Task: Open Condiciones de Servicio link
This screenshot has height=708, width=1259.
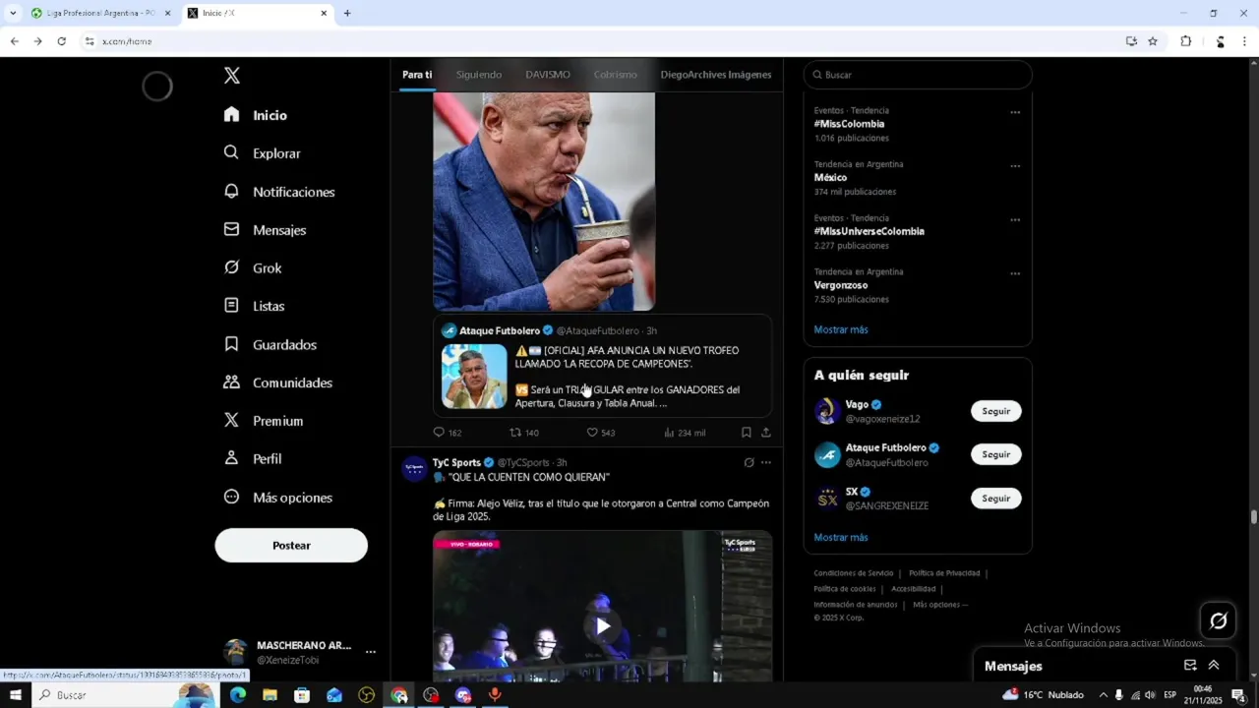Action: tap(854, 573)
